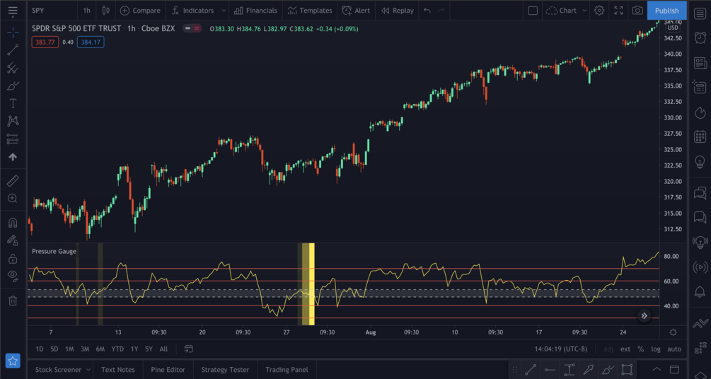This screenshot has height=379, width=711.
Task: Select the All date range
Action: tap(163, 349)
